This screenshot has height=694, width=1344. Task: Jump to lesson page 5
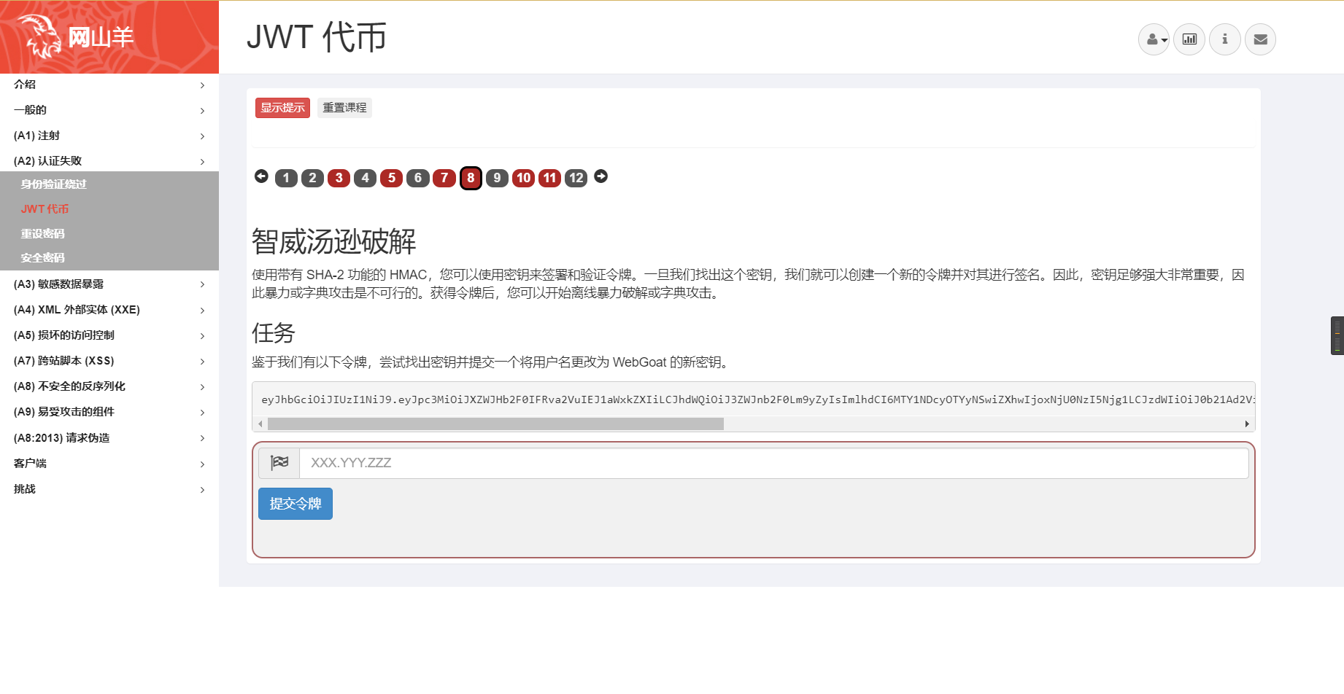click(391, 178)
